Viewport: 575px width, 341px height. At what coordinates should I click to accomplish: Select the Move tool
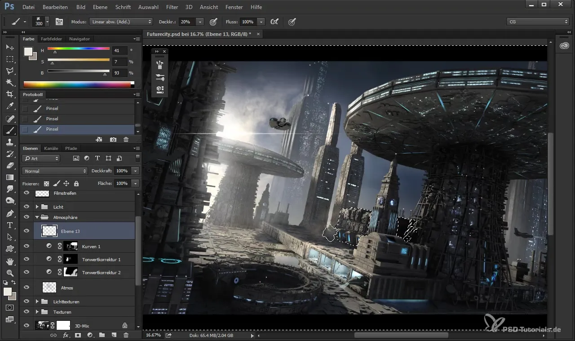pyautogui.click(x=9, y=47)
